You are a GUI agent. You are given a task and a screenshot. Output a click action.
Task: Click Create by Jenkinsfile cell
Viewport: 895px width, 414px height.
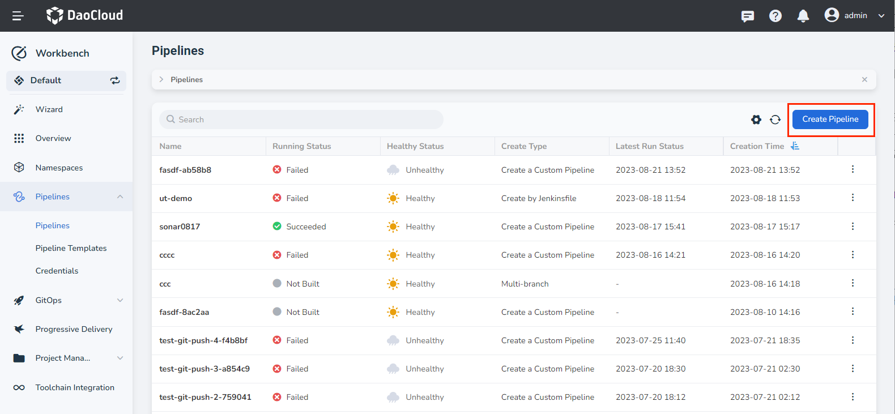click(x=539, y=198)
